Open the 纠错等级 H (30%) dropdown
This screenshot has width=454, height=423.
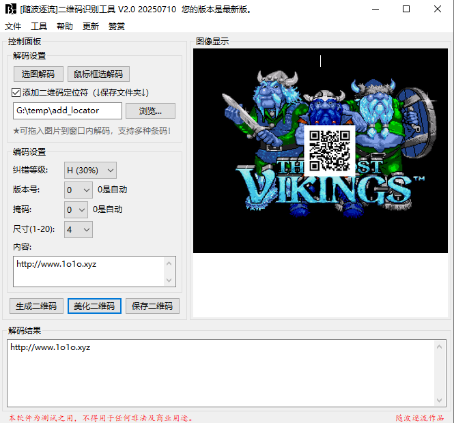point(90,170)
